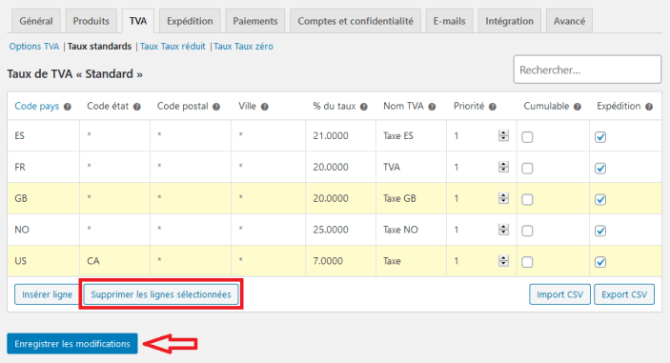Image resolution: width=670 pixels, height=363 pixels.
Task: Click priority stepper arrows in GB row
Action: (x=503, y=198)
